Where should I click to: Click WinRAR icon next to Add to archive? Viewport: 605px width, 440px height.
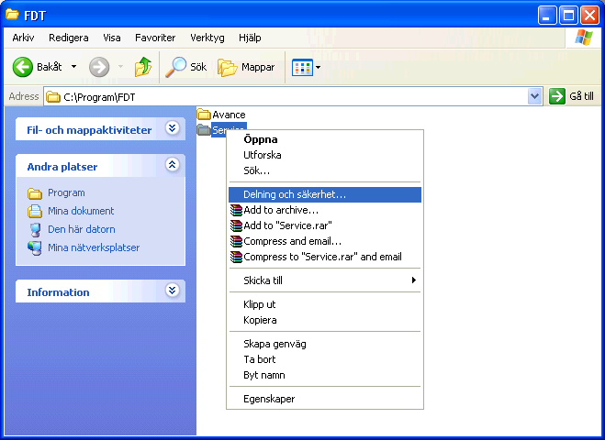(236, 210)
